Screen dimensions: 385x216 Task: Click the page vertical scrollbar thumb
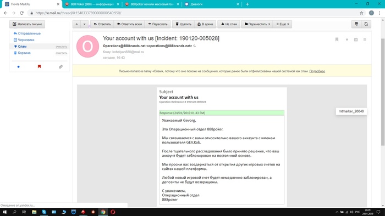coord(383,92)
